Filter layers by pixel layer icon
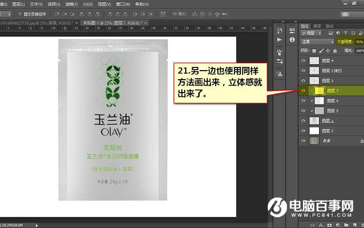The width and height of the screenshot is (364, 228). 331,33
